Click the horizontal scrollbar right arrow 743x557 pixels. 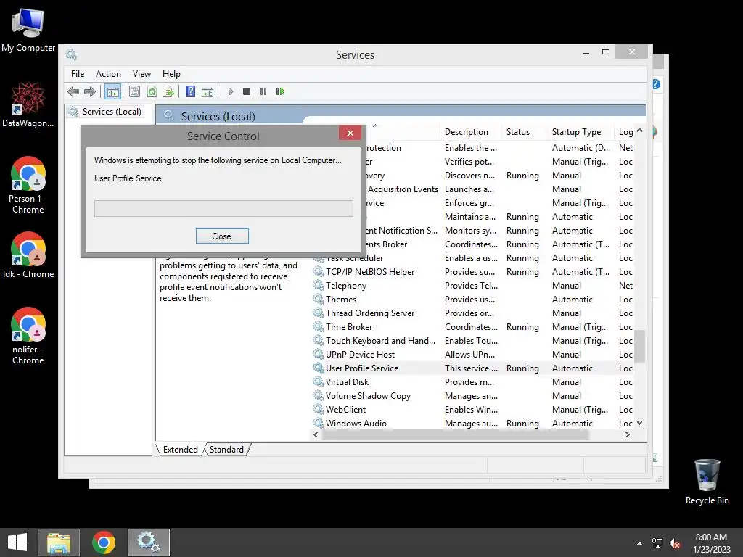click(628, 435)
